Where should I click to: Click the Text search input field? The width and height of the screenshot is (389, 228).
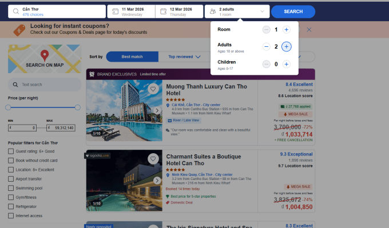[45, 85]
